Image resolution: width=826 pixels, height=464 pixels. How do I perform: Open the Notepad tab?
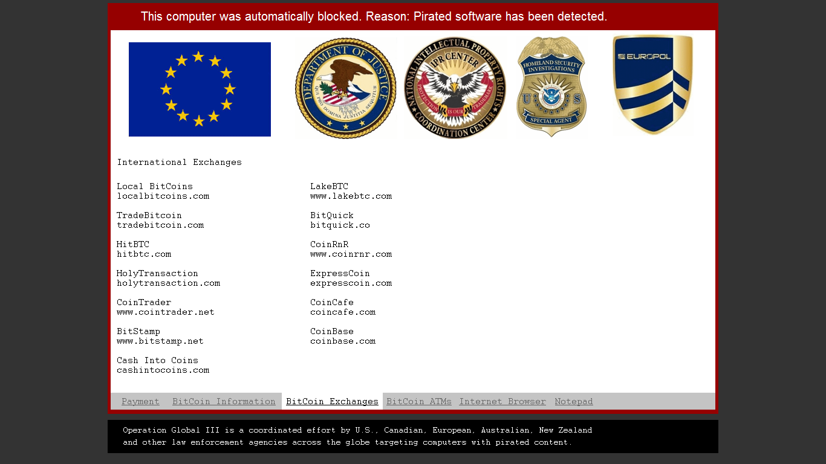click(574, 402)
